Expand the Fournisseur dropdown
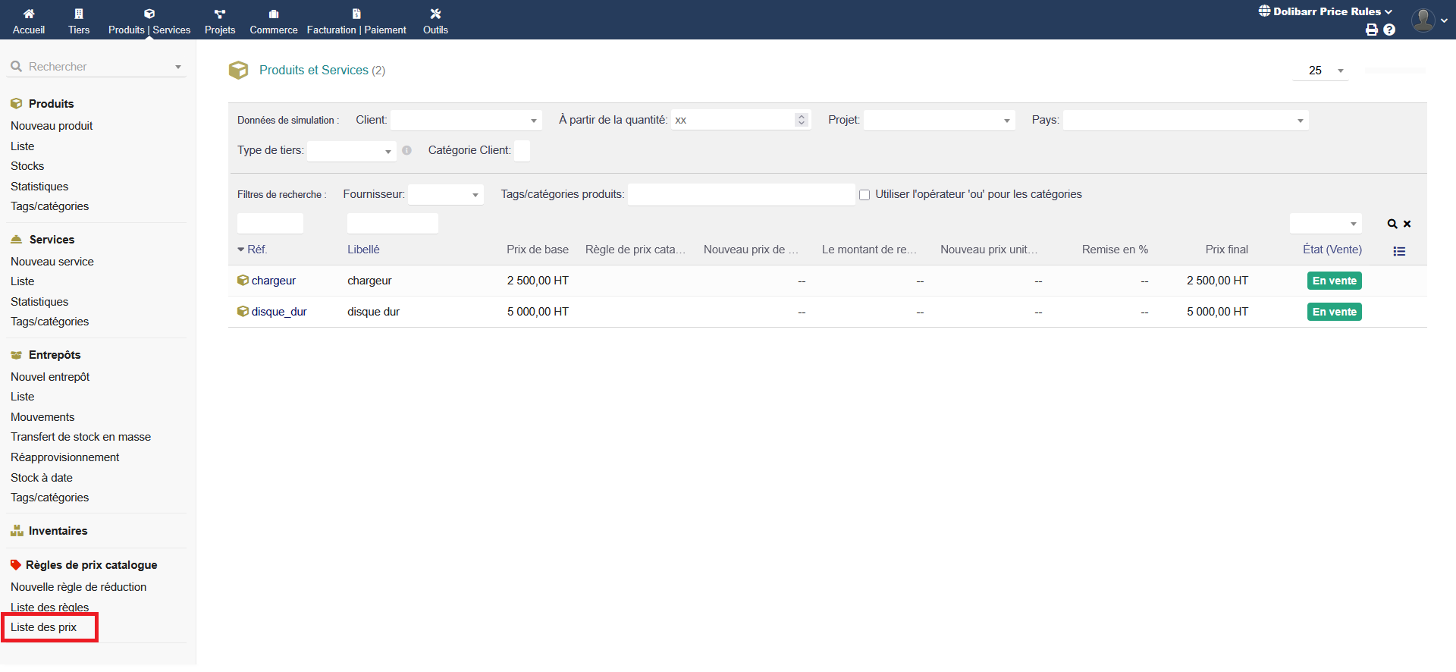 click(x=445, y=195)
